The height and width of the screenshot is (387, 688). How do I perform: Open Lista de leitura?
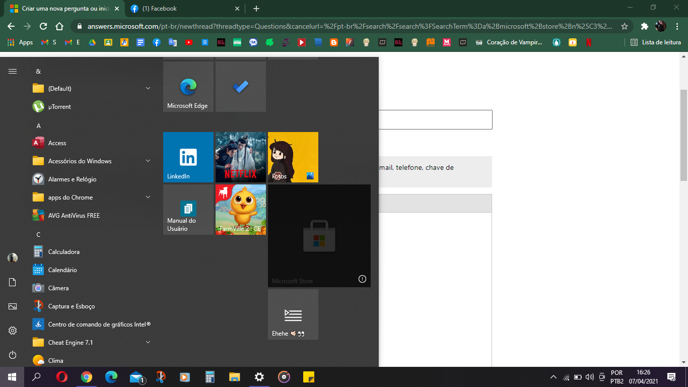pos(656,42)
